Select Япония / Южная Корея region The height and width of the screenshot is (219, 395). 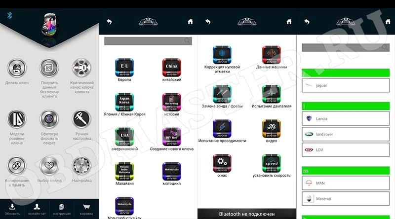124,102
